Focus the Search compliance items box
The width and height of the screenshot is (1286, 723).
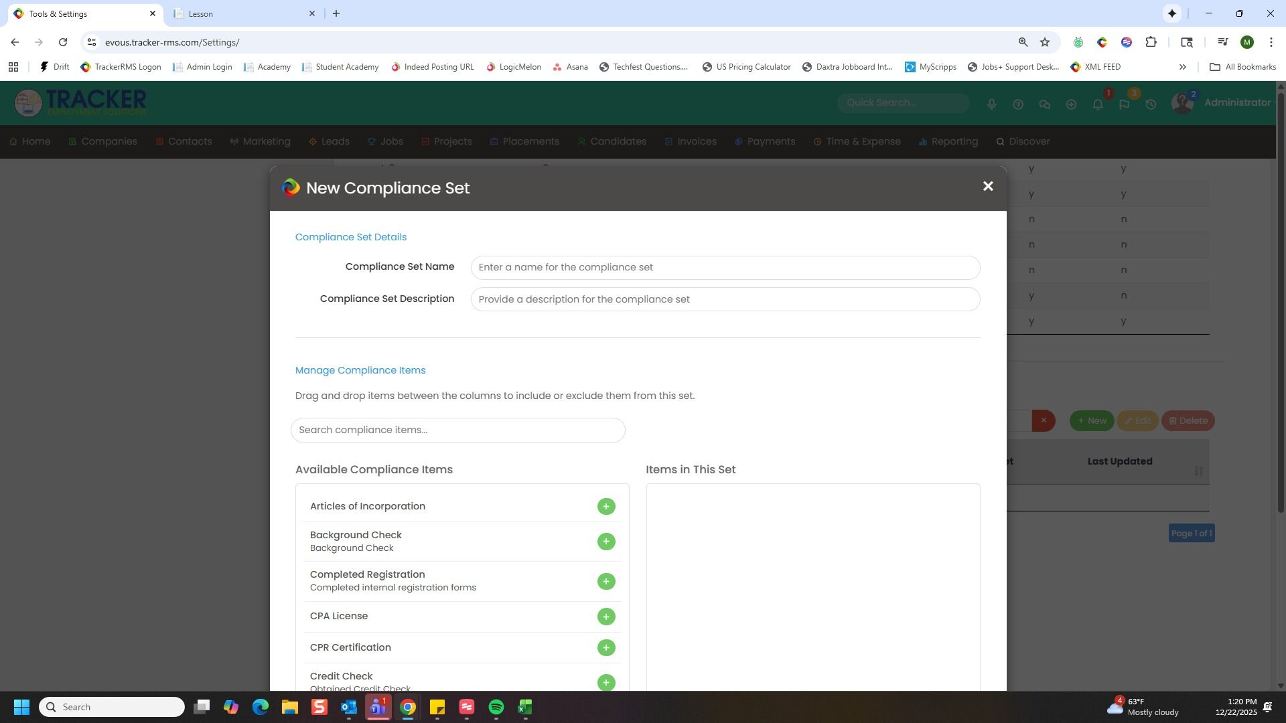457,430
